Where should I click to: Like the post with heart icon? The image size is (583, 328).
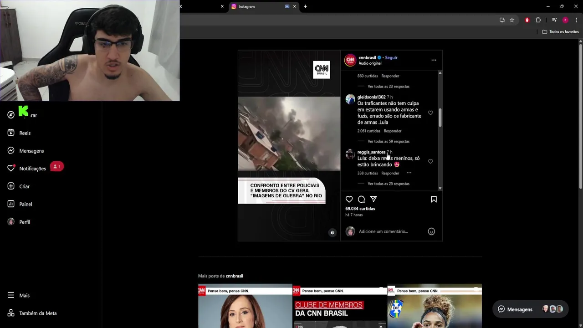pyautogui.click(x=349, y=199)
